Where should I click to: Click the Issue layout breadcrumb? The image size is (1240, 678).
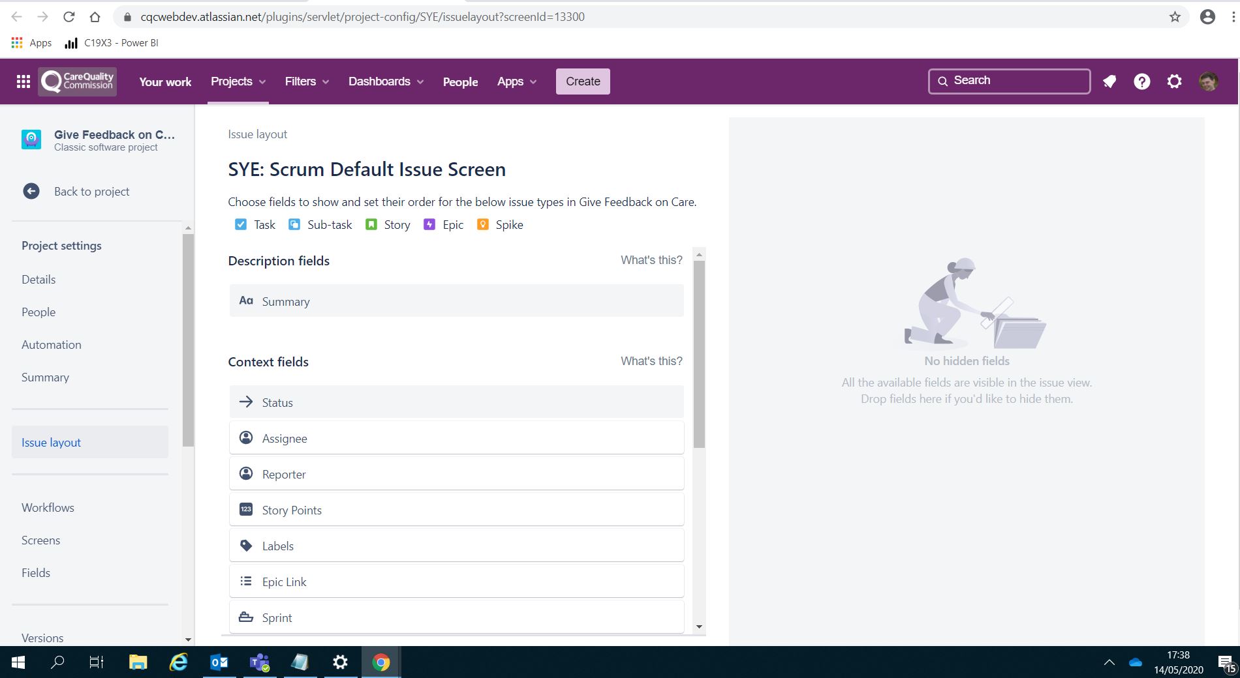click(257, 134)
